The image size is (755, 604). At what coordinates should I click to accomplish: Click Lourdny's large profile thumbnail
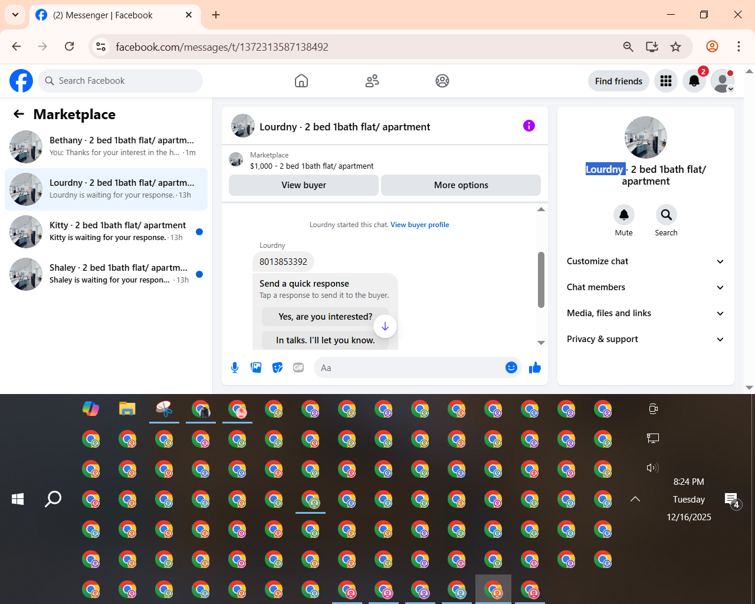[x=646, y=137]
